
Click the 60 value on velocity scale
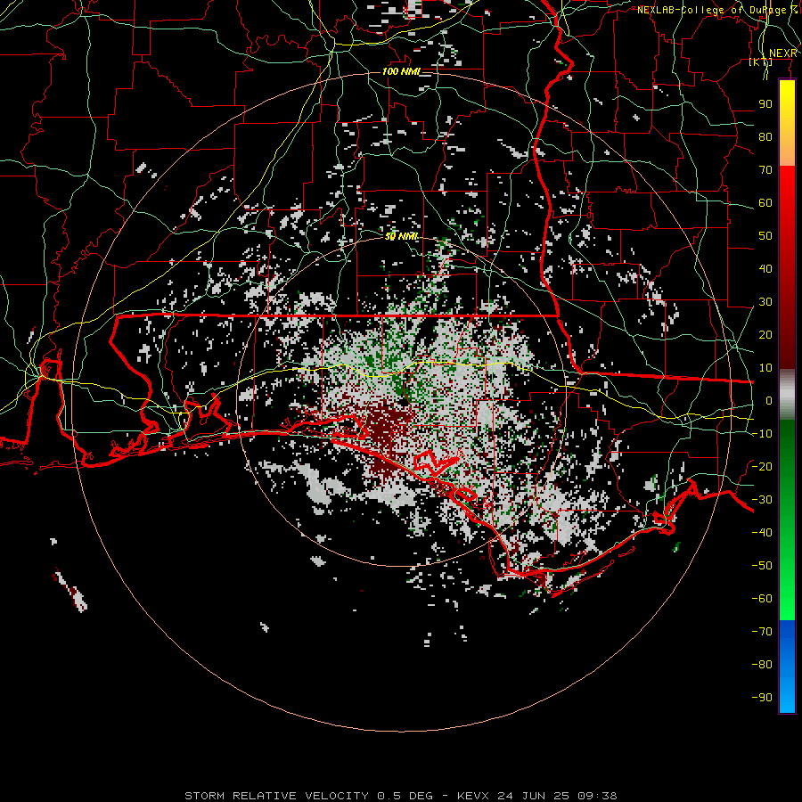(x=765, y=202)
